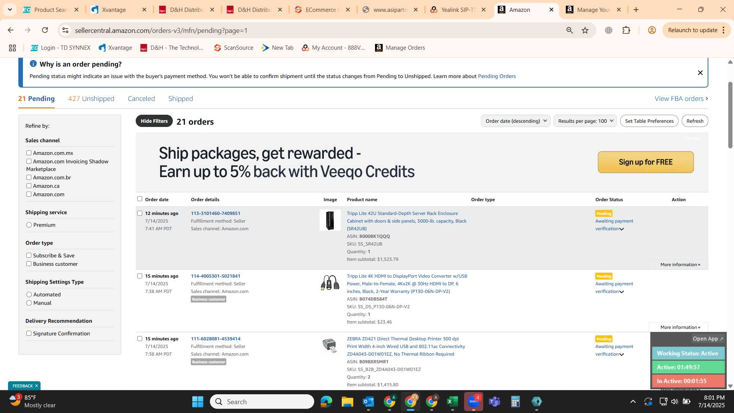
Task: Click the site information icon in address bar
Action: point(65,30)
